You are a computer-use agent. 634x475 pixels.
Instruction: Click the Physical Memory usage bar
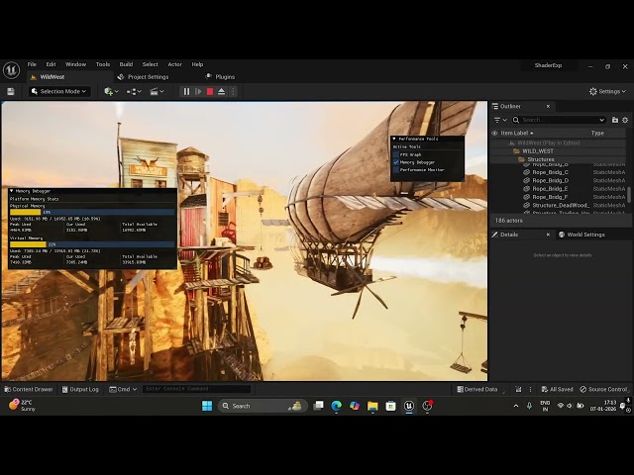(x=92, y=212)
